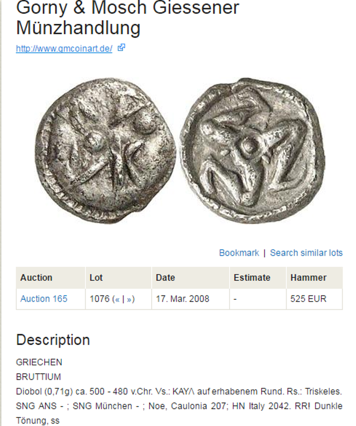Click the lot number 1076
Viewport: 356px width, 426px height.
(x=99, y=299)
